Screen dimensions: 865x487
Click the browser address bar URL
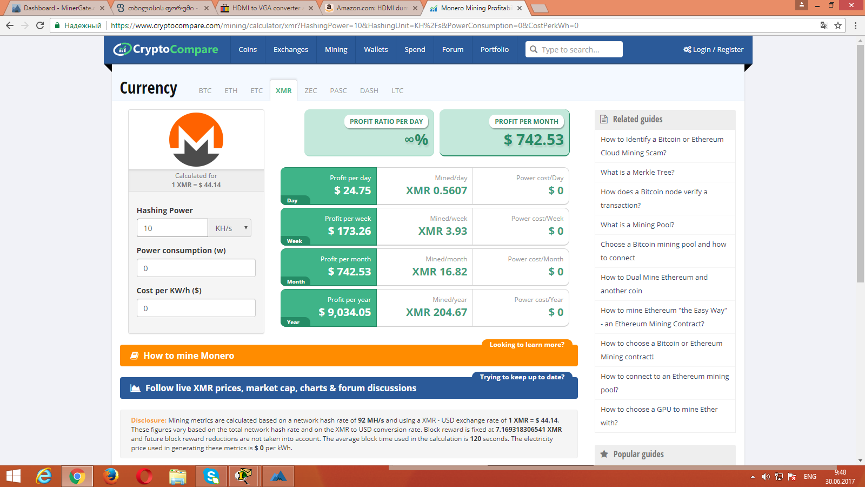pyautogui.click(x=344, y=25)
